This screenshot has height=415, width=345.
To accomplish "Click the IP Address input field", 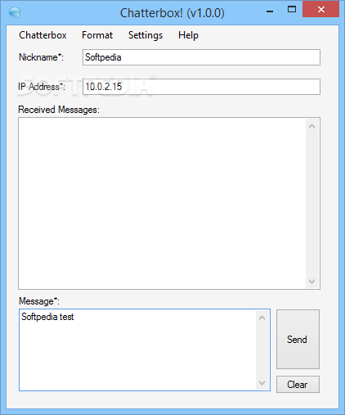I will 201,87.
